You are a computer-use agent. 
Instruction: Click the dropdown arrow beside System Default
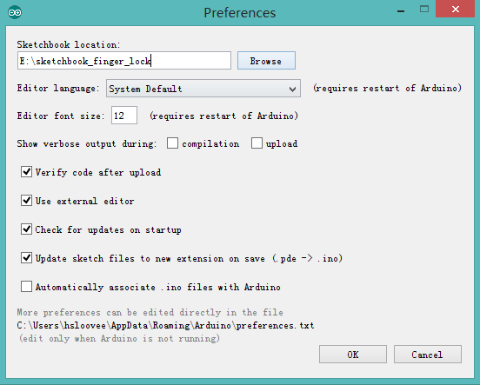292,89
